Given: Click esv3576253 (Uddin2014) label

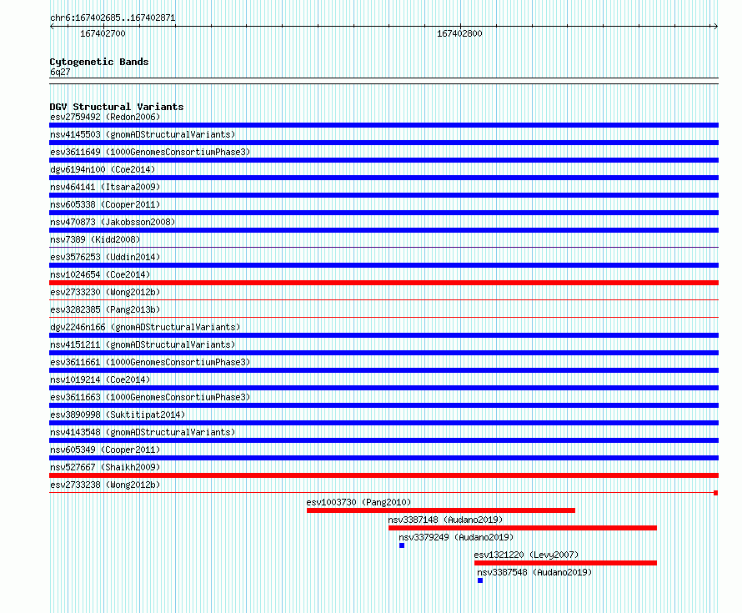Looking at the screenshot, I should (105, 257).
